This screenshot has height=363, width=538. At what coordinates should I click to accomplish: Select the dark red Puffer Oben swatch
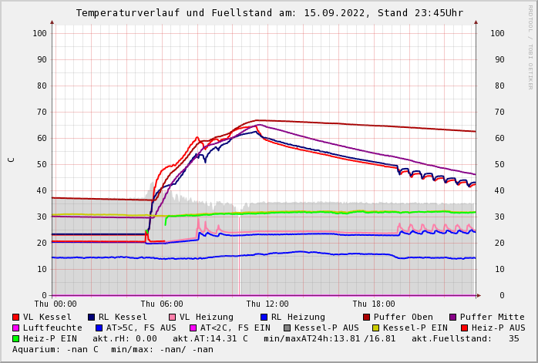tap(366, 317)
